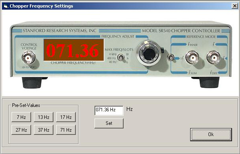Select the 13 Hz preset
This screenshot has height=154, width=240.
[x=43, y=117]
